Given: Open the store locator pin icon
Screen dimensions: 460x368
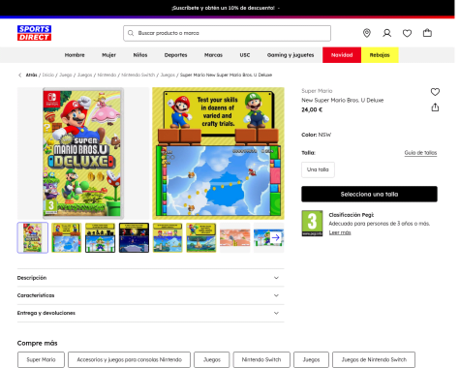Looking at the screenshot, I should 367,33.
